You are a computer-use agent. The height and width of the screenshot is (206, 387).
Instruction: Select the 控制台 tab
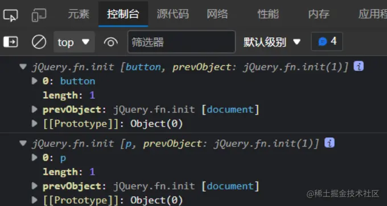(x=123, y=14)
